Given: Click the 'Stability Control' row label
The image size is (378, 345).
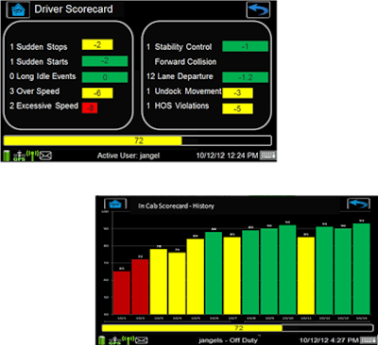Looking at the screenshot, I should (183, 47).
